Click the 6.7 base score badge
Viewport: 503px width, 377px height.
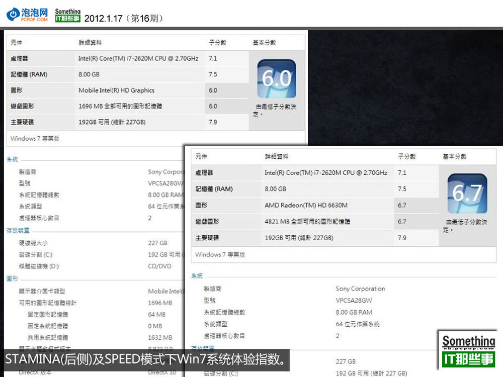tap(467, 194)
